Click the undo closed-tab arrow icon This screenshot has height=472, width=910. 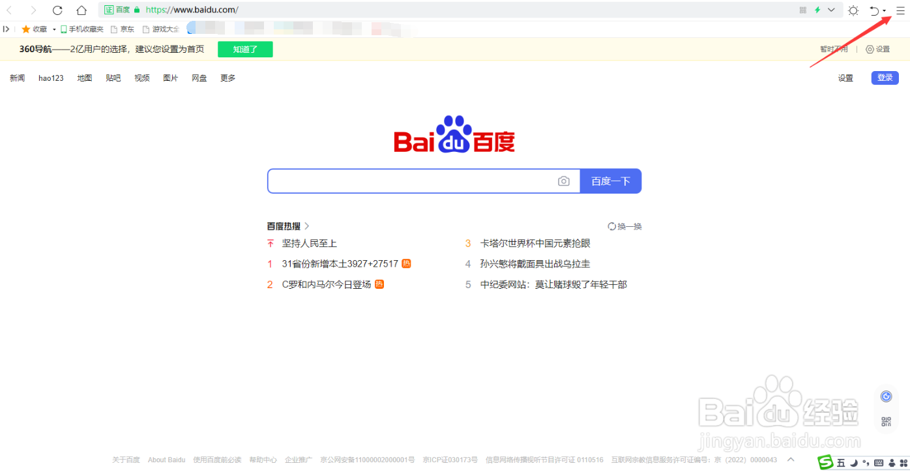click(875, 10)
